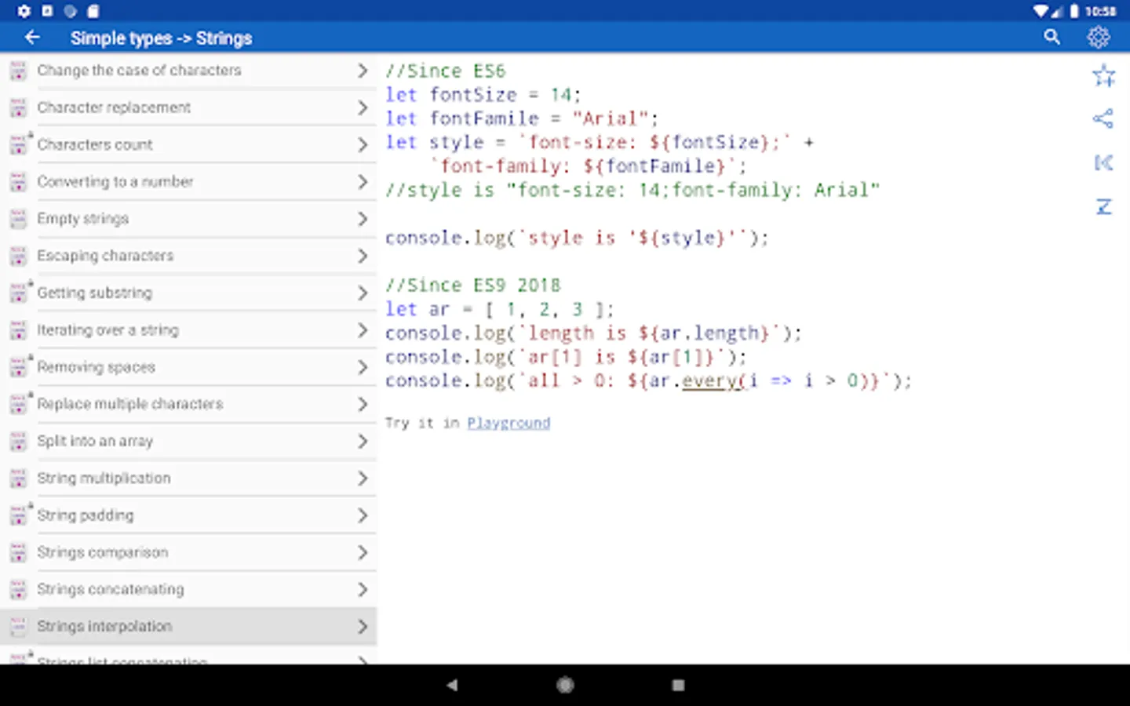View the Escaping characters topic

click(188, 256)
